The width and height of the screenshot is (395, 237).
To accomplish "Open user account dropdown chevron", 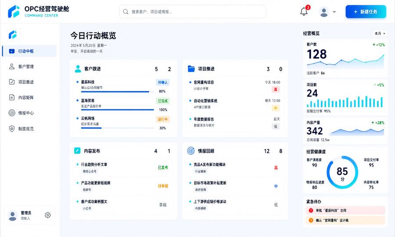I will (334, 12).
